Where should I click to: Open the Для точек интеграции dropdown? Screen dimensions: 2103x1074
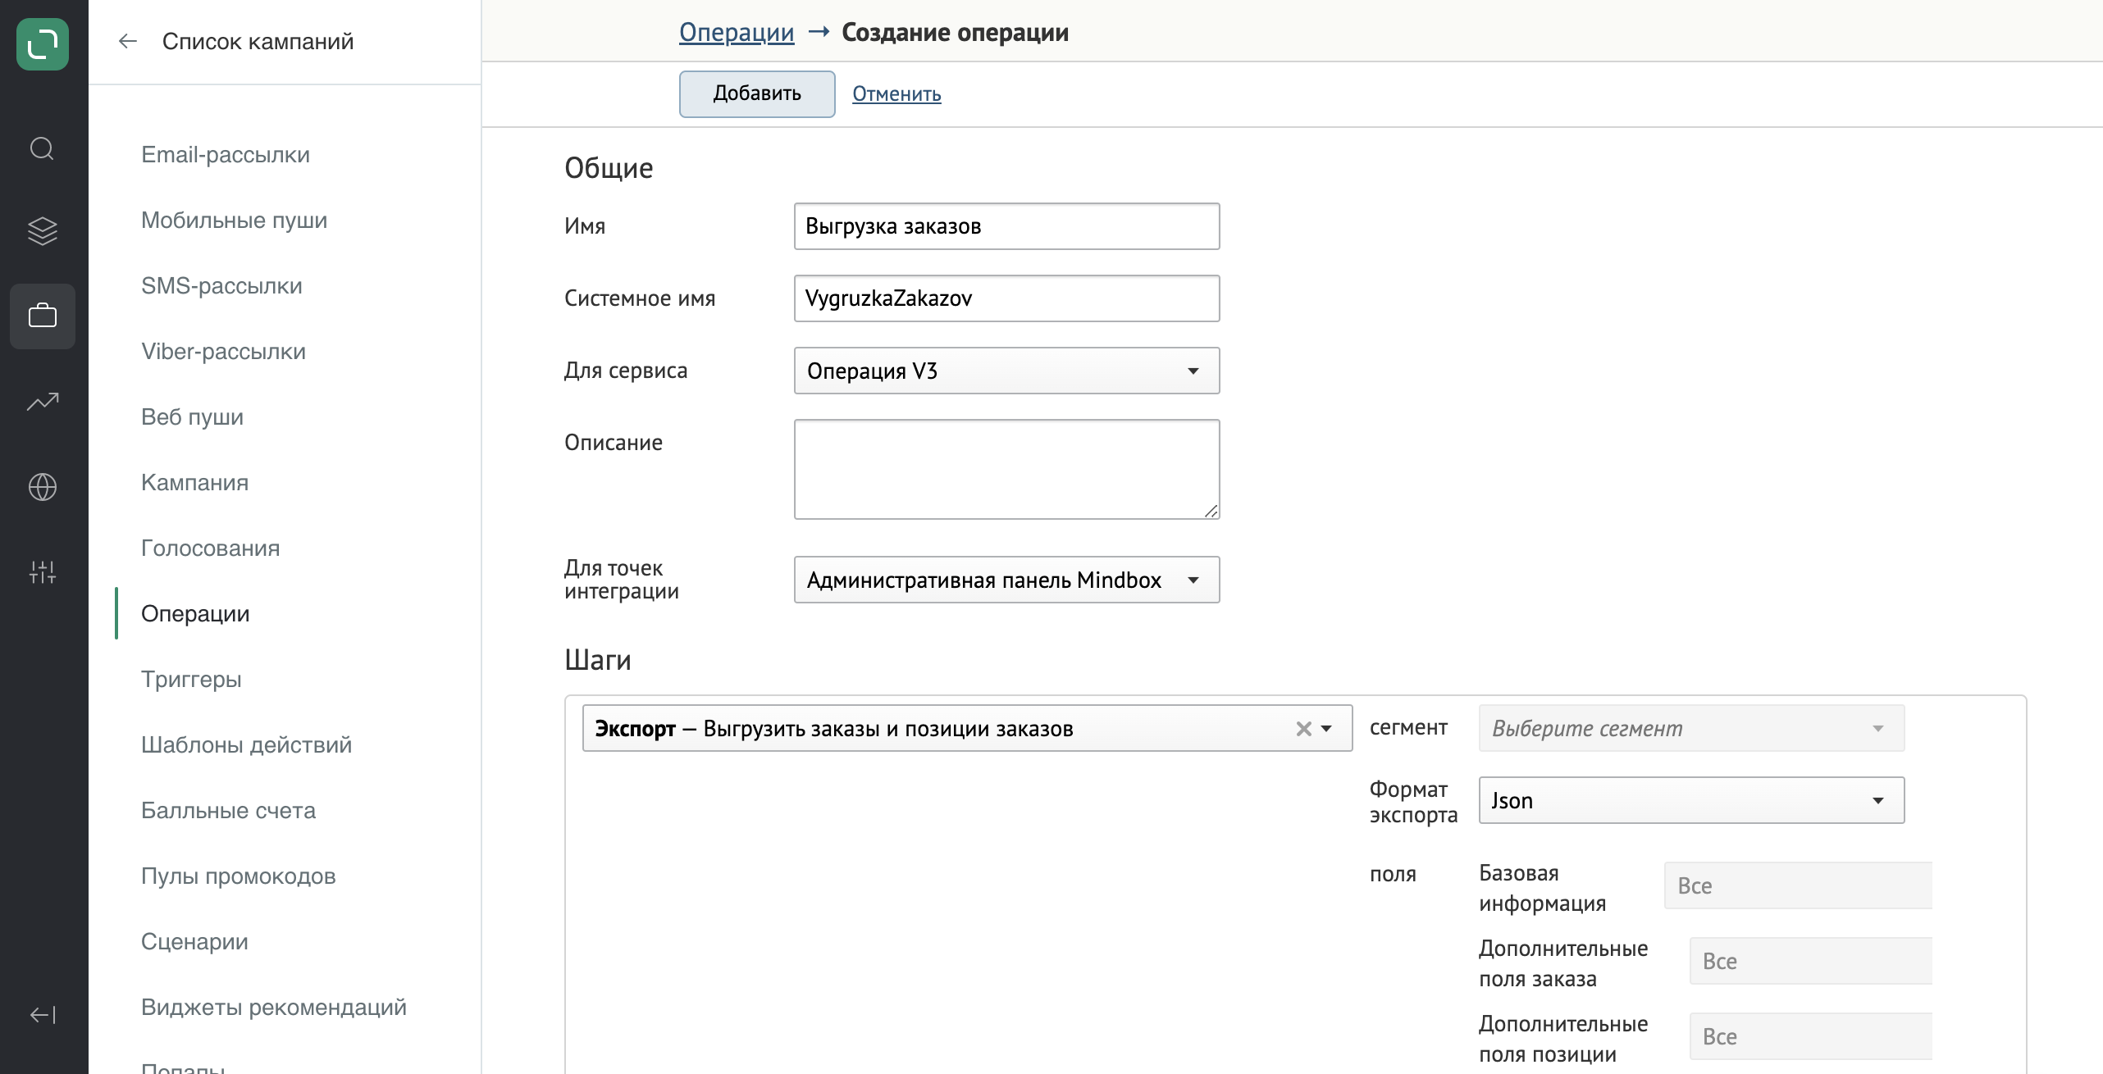point(1006,580)
